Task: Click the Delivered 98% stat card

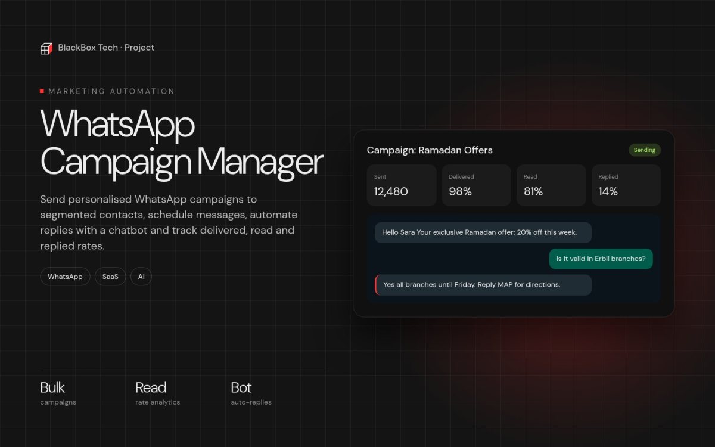Action: pos(477,185)
